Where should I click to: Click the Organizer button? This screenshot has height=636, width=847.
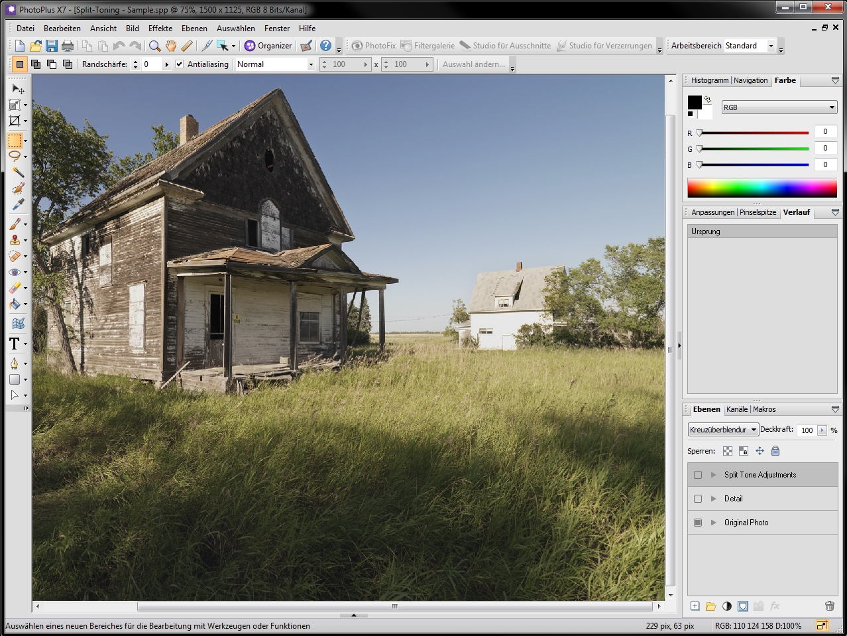268,46
